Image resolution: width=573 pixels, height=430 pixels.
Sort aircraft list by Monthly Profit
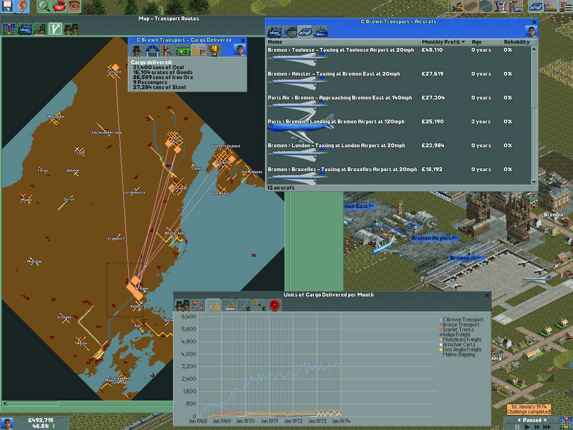(445, 42)
